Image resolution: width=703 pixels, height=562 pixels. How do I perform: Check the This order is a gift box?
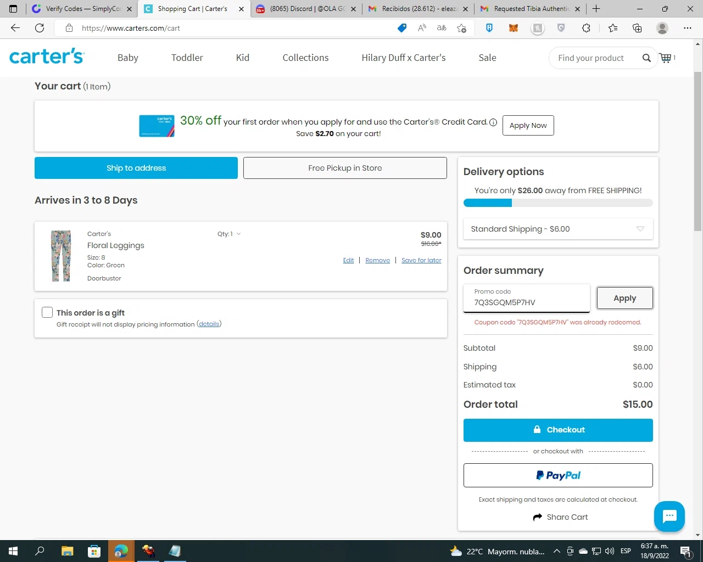[x=47, y=312]
